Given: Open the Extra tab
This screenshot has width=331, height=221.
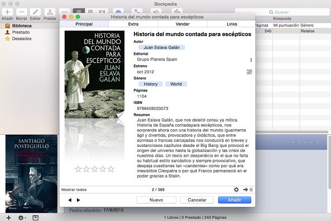Looking at the screenshot, I should pos(133,24).
